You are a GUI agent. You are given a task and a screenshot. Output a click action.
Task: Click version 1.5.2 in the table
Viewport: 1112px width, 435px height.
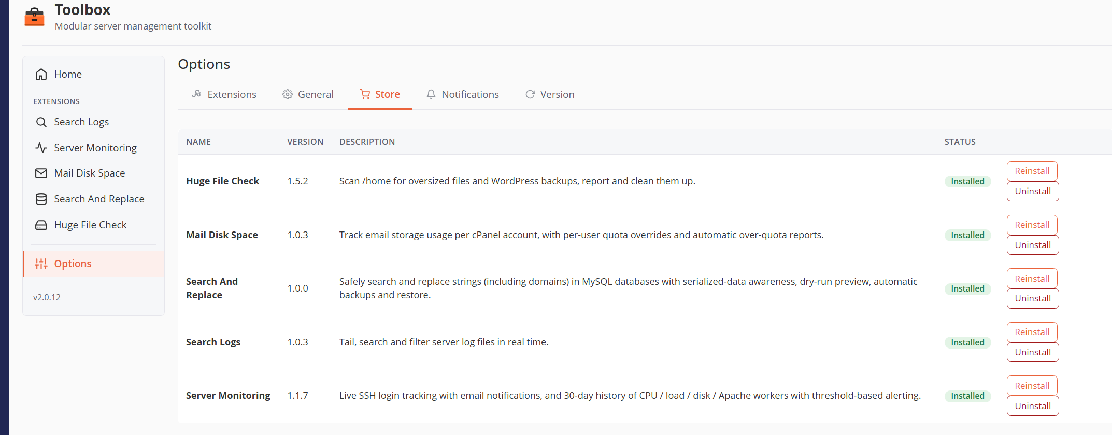click(x=298, y=181)
